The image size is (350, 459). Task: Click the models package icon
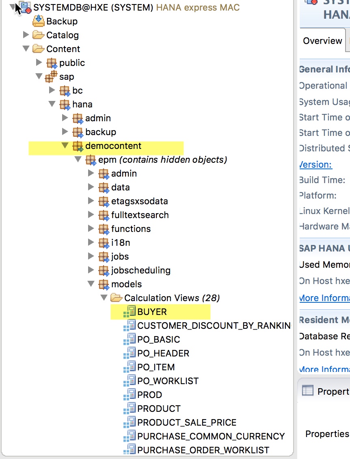click(x=104, y=284)
